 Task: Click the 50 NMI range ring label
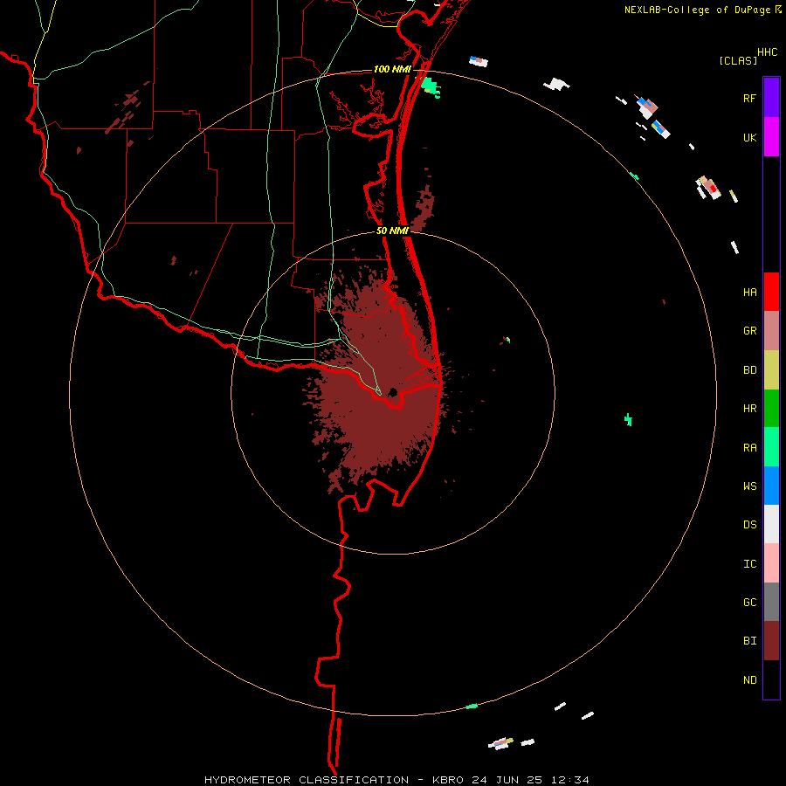coord(392,231)
